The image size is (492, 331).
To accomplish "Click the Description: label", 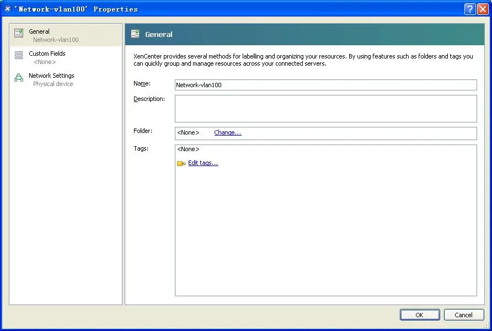I will [x=149, y=99].
